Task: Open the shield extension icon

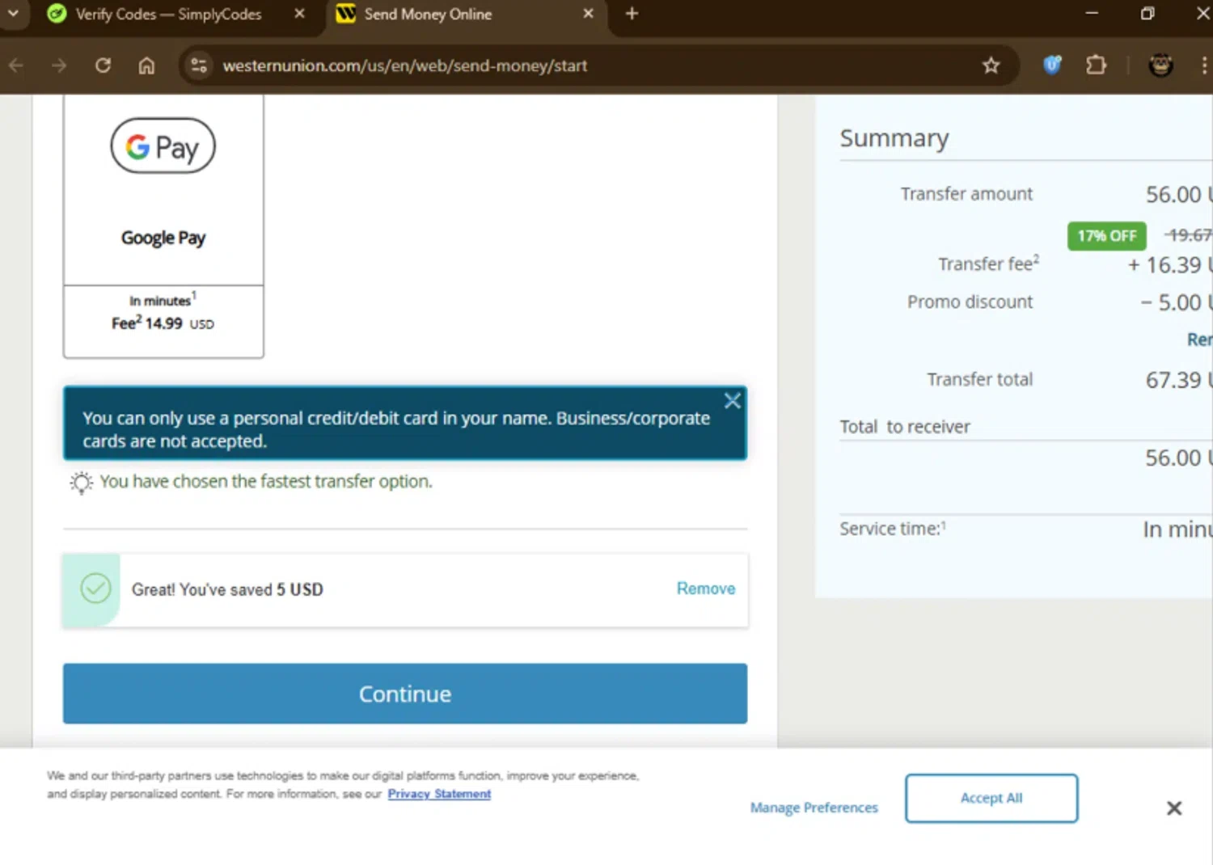Action: click(x=1052, y=65)
